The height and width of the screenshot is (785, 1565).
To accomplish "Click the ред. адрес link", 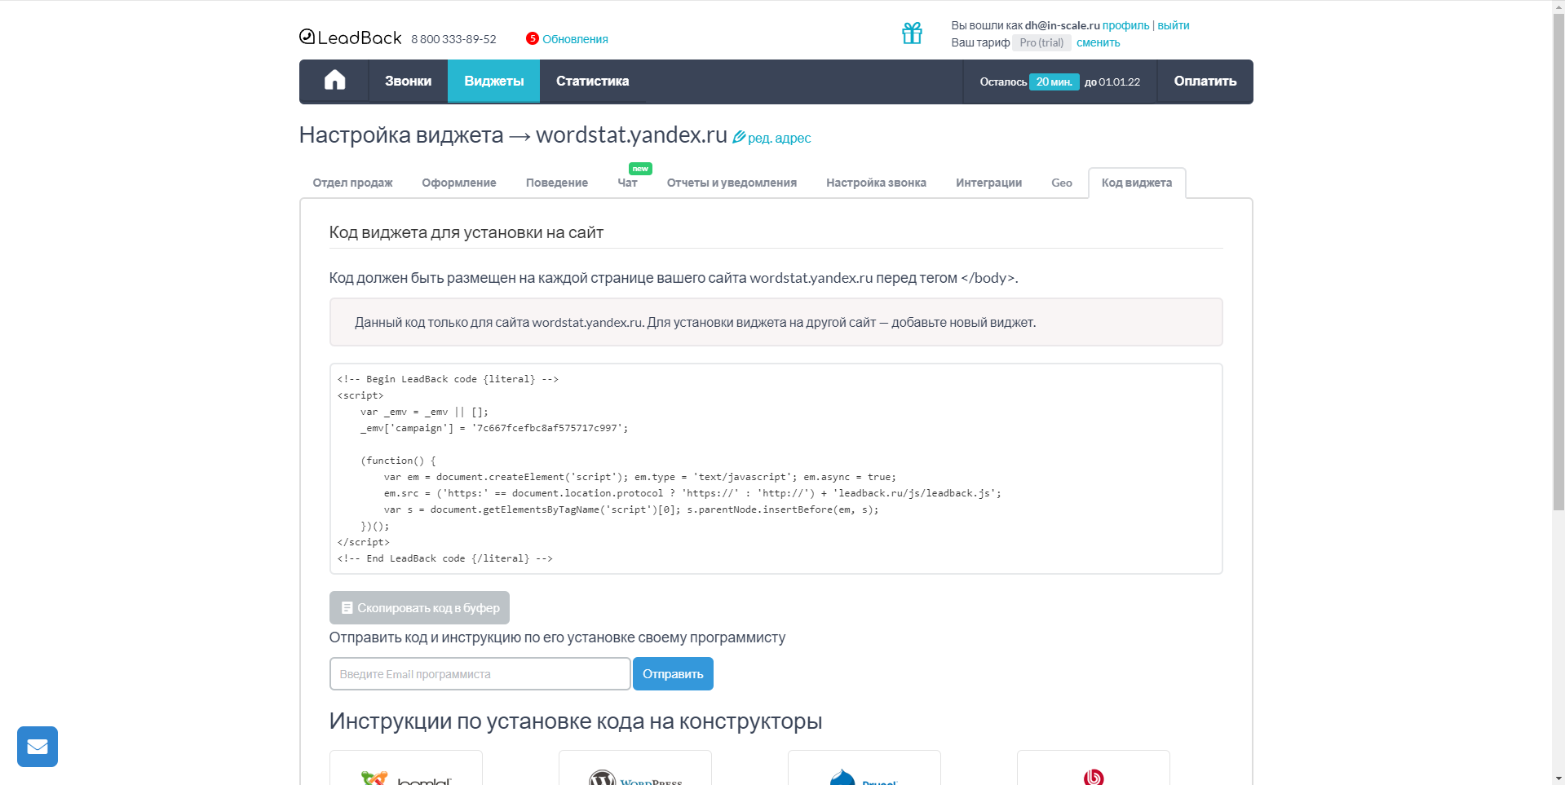I will tap(779, 138).
